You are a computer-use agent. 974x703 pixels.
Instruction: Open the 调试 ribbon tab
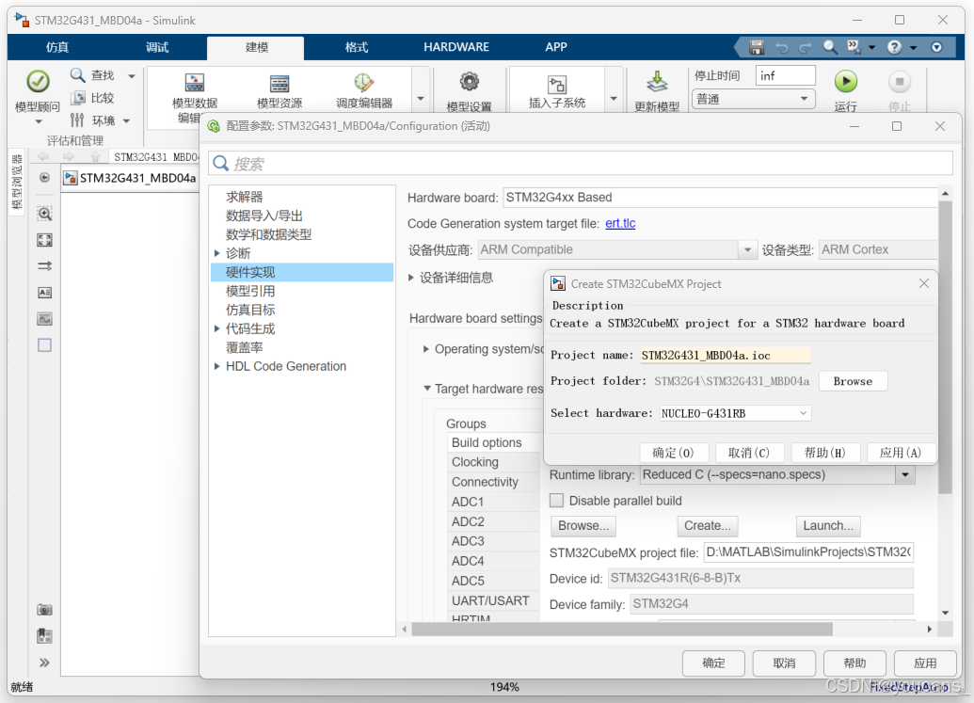pyautogui.click(x=157, y=47)
